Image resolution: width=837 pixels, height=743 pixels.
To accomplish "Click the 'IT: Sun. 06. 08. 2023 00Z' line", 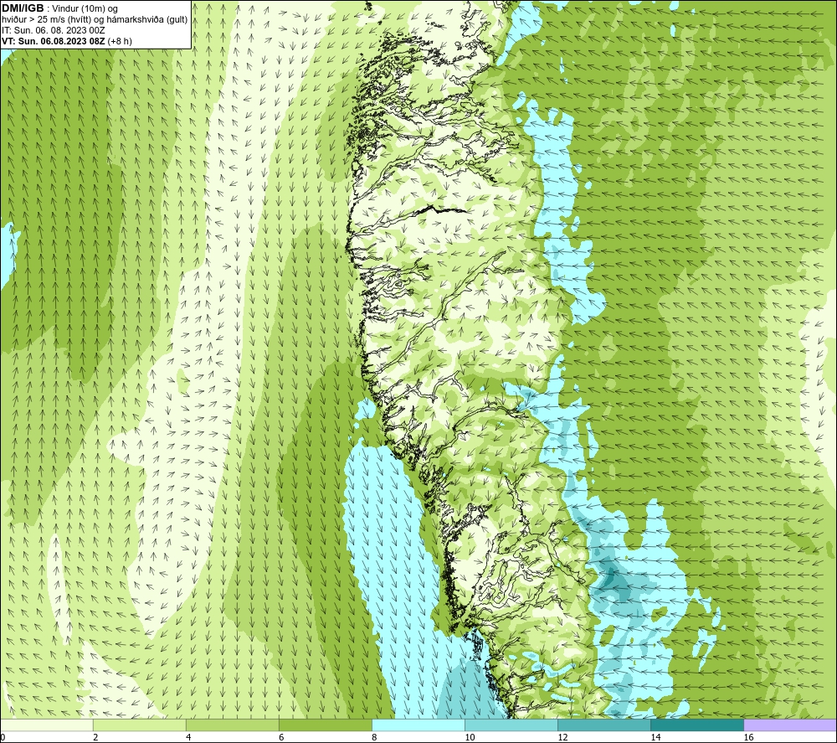I will point(54,30).
